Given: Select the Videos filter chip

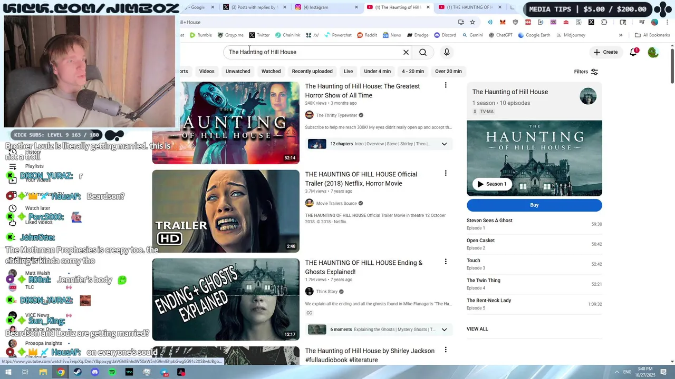Looking at the screenshot, I should click(x=207, y=72).
